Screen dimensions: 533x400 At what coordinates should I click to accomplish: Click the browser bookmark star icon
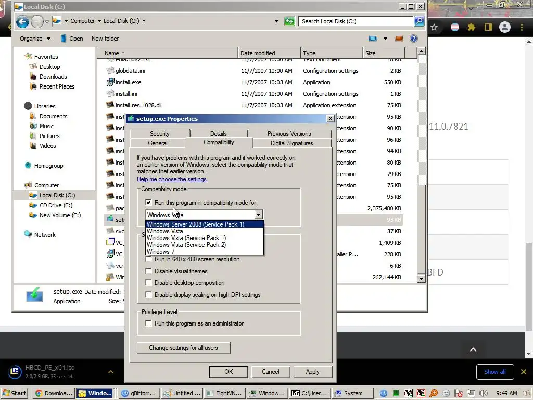[x=434, y=27]
